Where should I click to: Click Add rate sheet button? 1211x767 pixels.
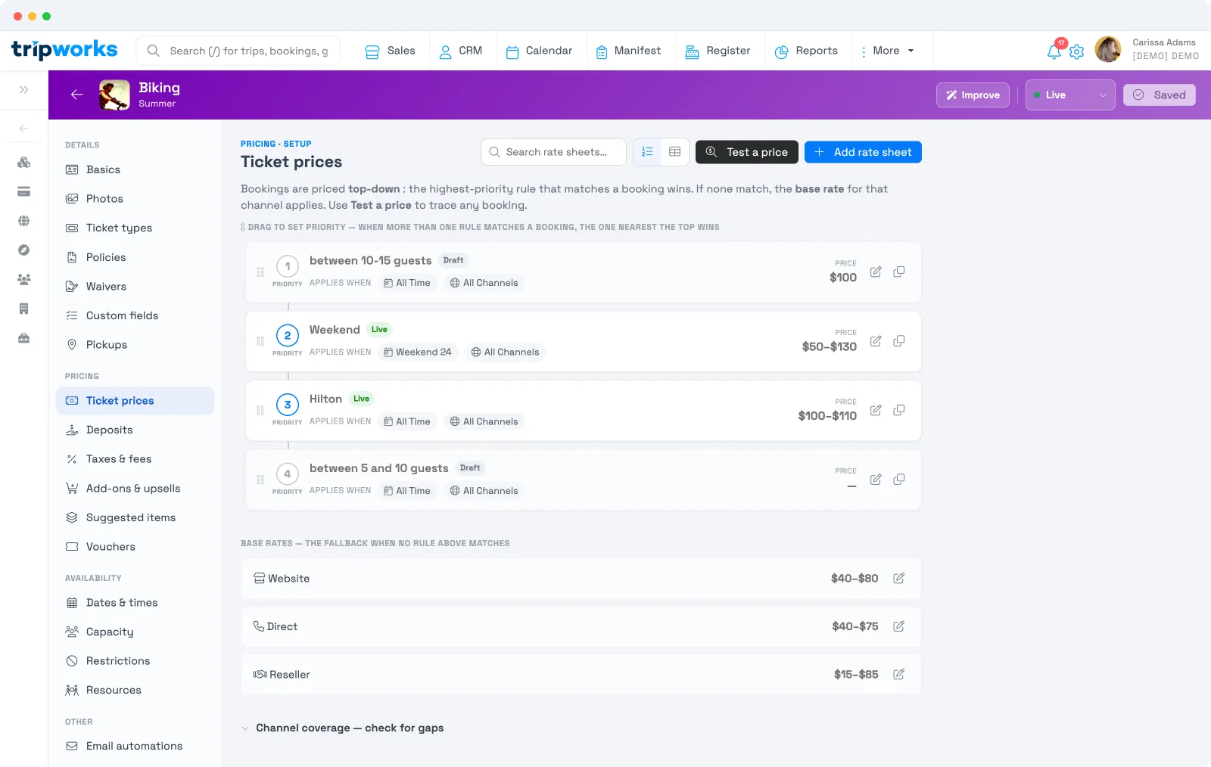[x=863, y=152]
